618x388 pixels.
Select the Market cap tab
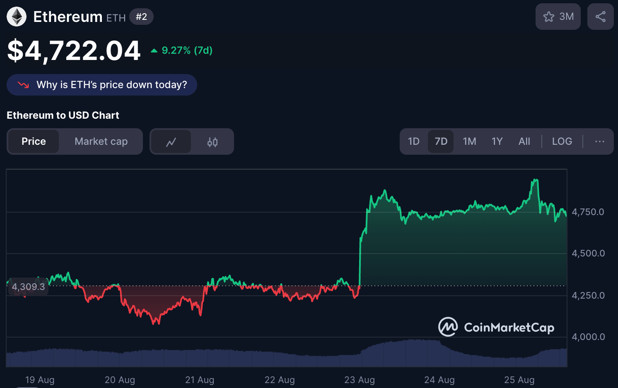pyautogui.click(x=101, y=141)
